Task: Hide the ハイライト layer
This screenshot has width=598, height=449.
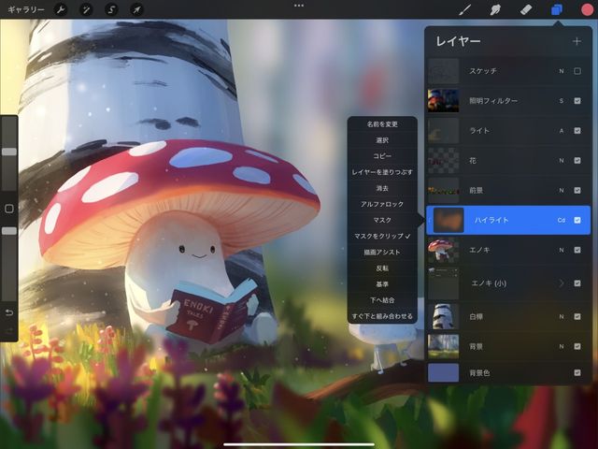Action: pyautogui.click(x=577, y=220)
